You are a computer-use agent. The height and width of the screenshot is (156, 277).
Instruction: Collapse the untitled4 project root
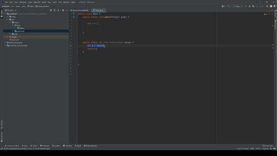(x=5, y=13)
